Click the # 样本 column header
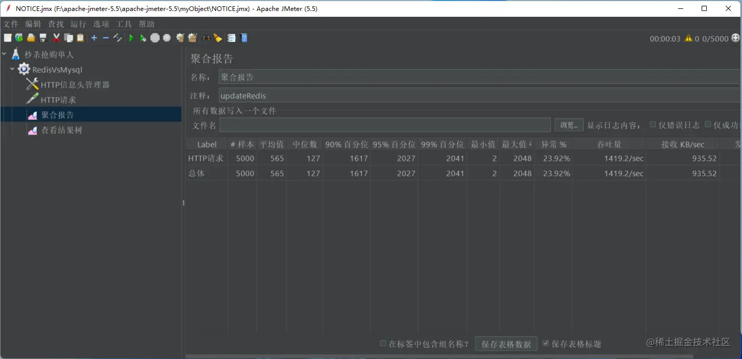This screenshot has height=359, width=742. pyautogui.click(x=242, y=144)
